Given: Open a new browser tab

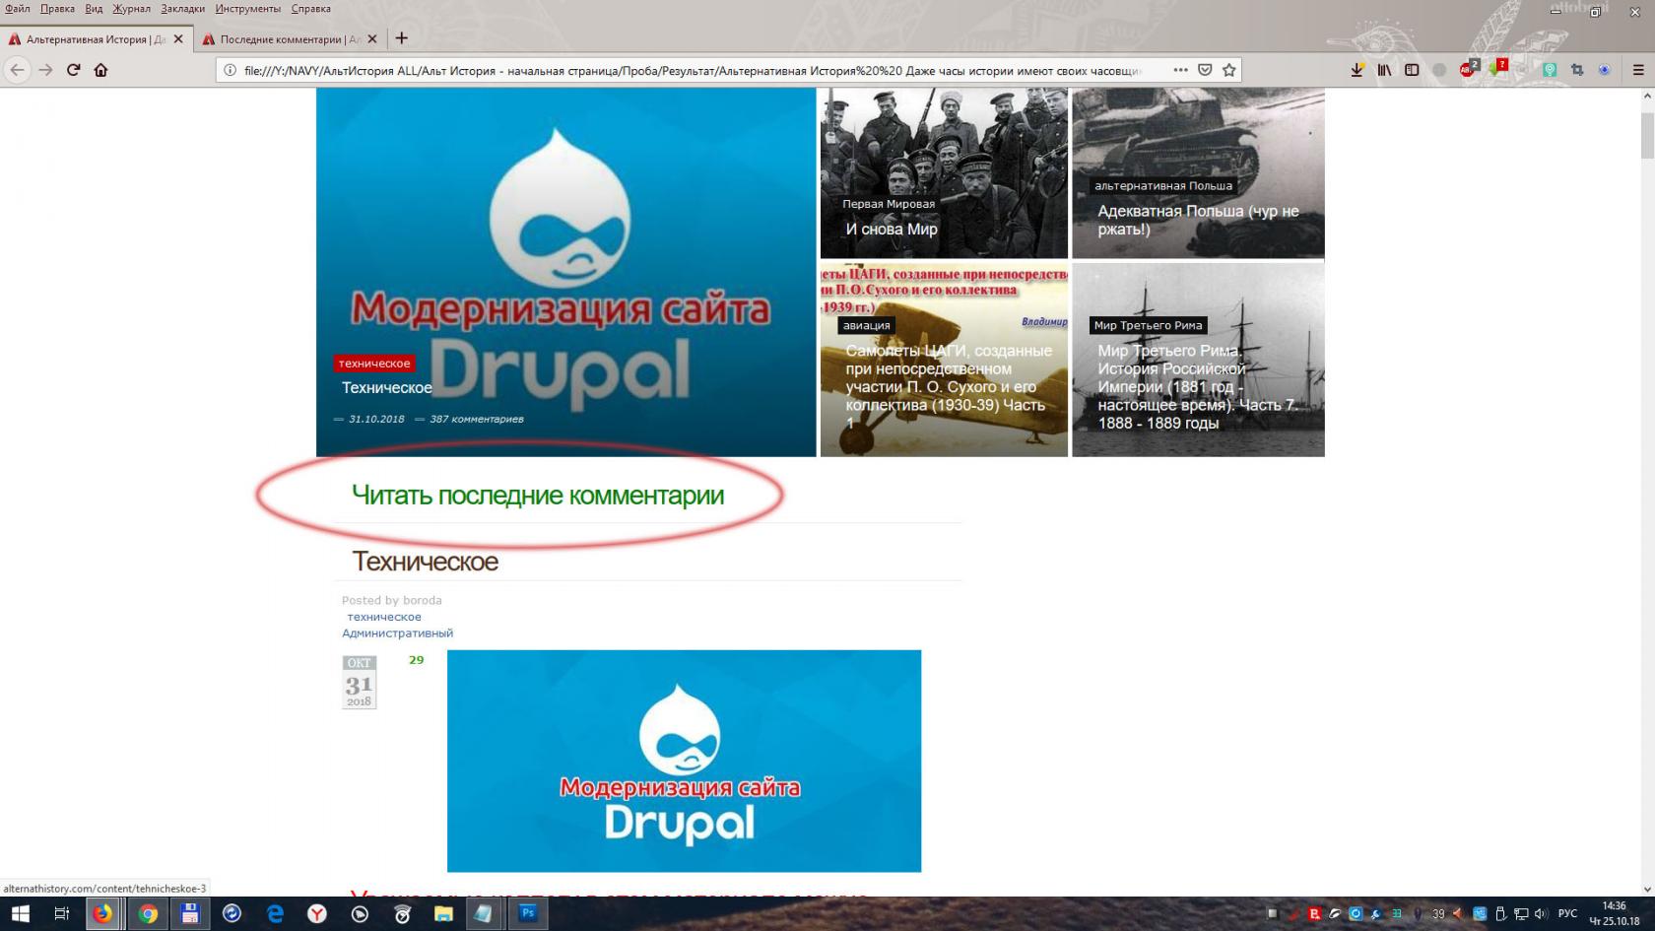Looking at the screenshot, I should click(x=401, y=38).
